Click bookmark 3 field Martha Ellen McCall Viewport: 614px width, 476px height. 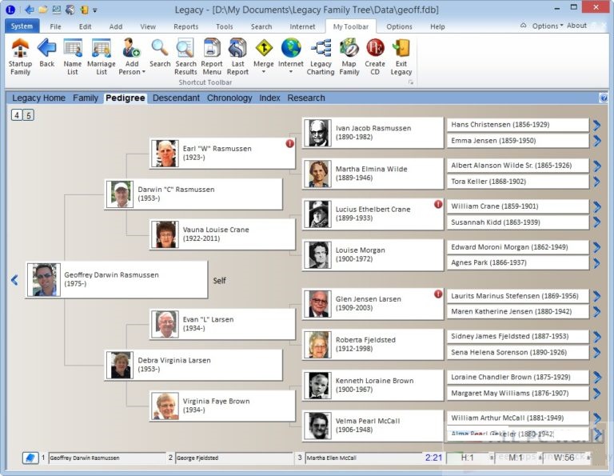364,458
